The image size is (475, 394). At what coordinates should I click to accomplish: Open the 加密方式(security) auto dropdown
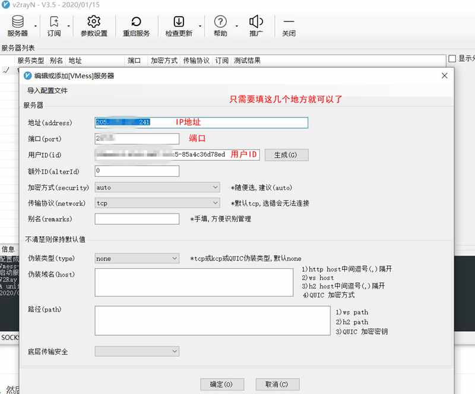[x=157, y=188]
